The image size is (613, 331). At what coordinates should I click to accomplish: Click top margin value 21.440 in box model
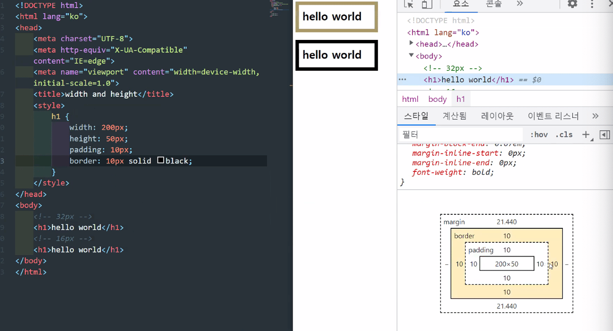tap(507, 222)
